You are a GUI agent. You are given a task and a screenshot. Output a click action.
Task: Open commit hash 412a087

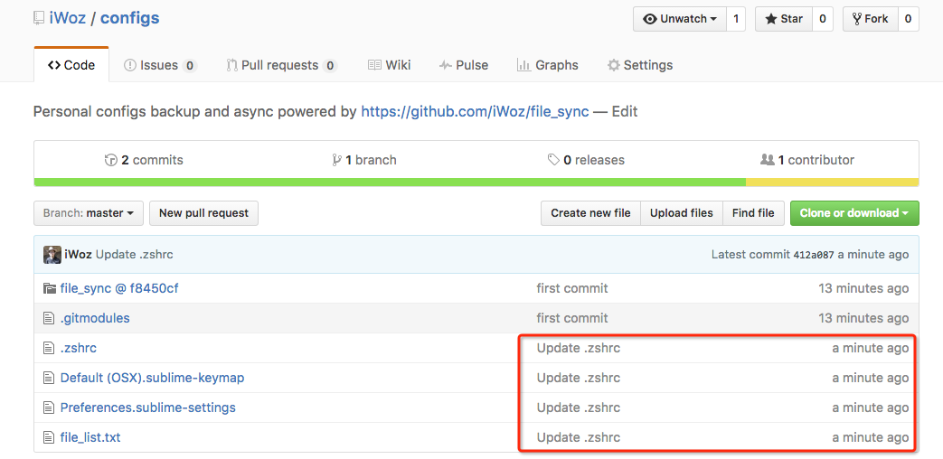click(814, 255)
